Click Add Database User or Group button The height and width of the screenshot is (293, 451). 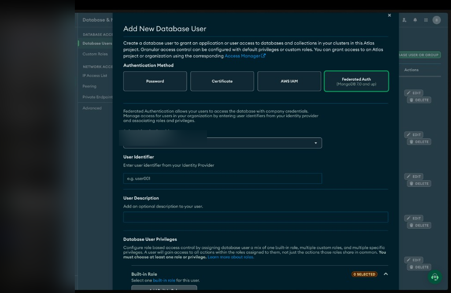(x=420, y=55)
